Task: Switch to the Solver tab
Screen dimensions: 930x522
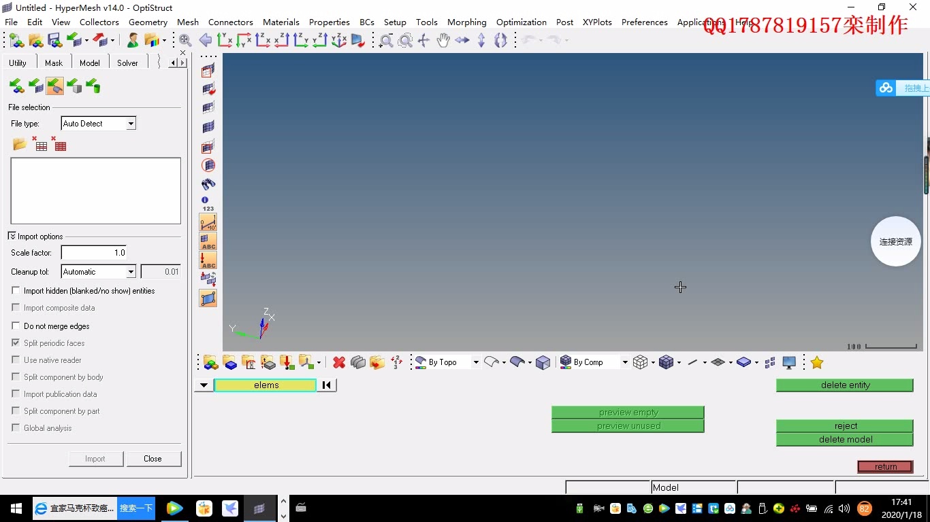Action: coord(127,62)
